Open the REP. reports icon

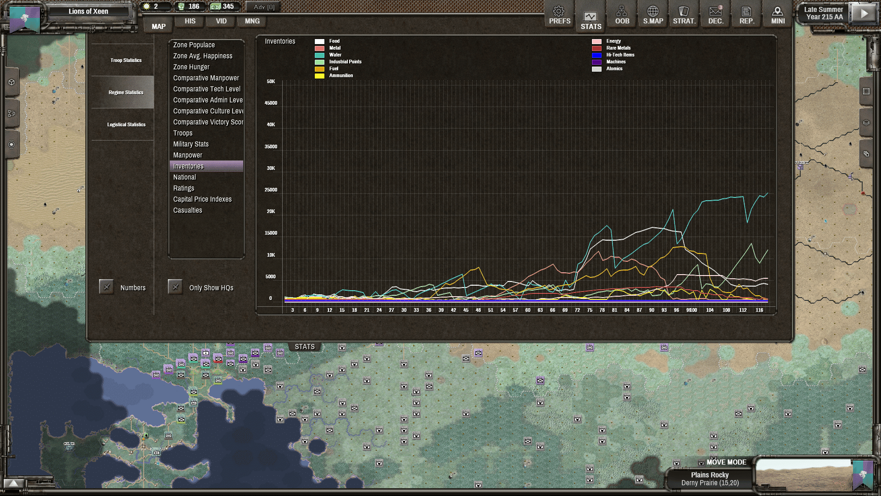(x=747, y=15)
